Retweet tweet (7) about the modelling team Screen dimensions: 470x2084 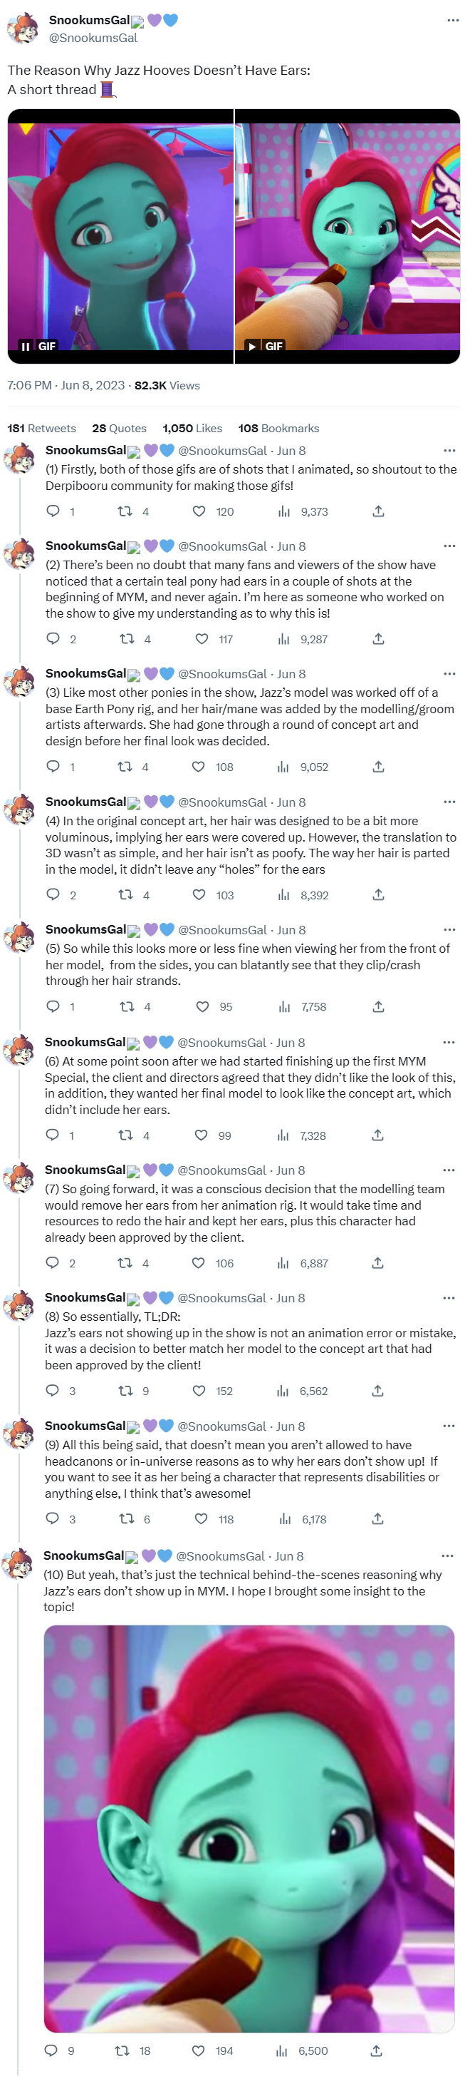(x=125, y=1263)
